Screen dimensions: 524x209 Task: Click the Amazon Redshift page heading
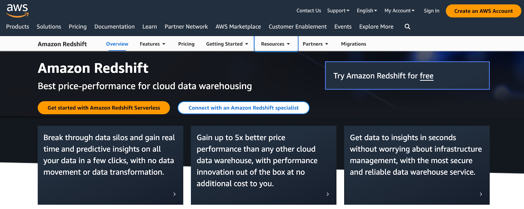click(93, 68)
